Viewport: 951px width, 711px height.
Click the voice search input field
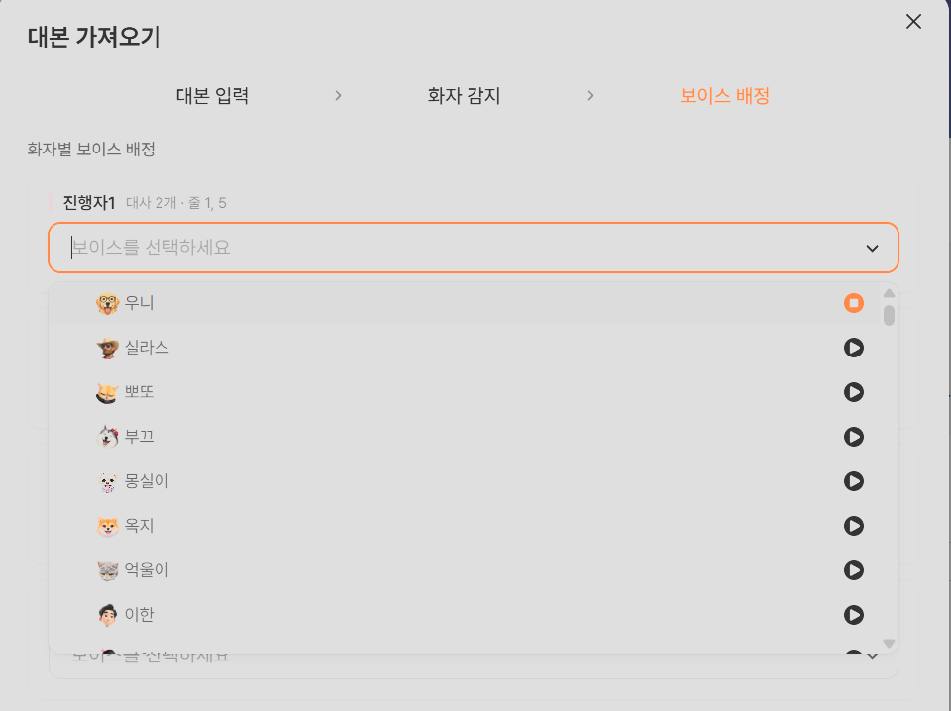pos(456,248)
